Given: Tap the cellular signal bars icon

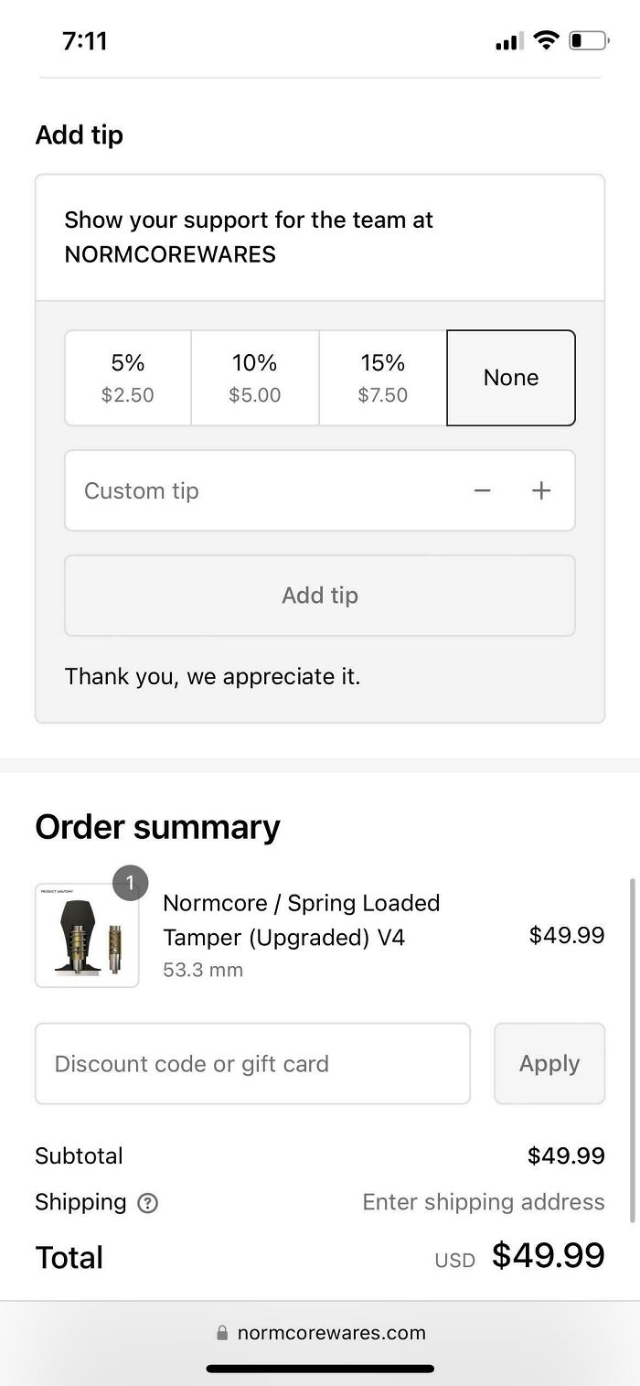Looking at the screenshot, I should click(x=509, y=41).
